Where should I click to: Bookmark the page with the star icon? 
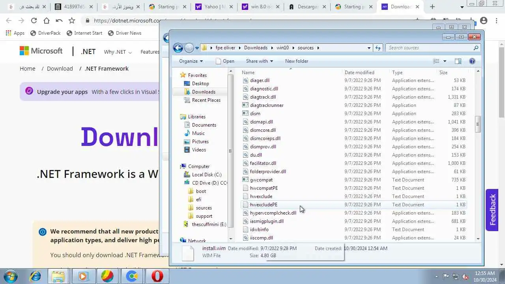pos(71,21)
